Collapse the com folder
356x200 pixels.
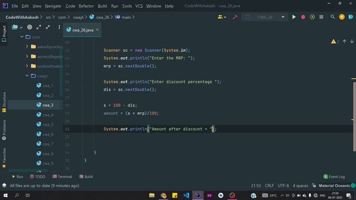tap(22, 37)
